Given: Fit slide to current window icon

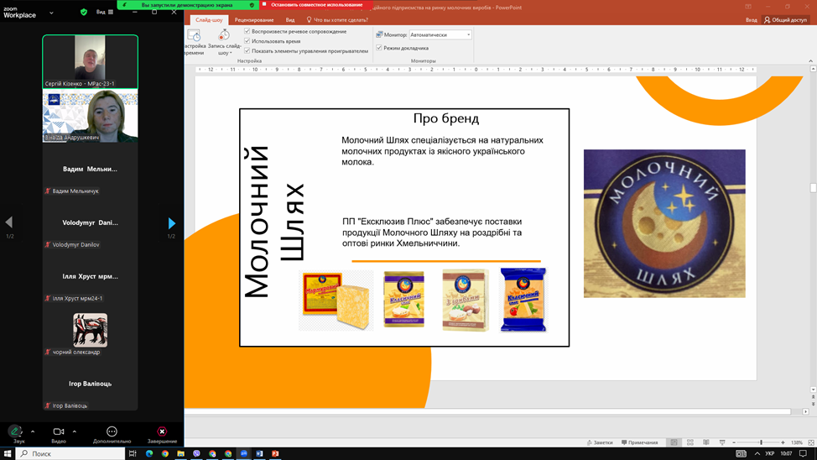Looking at the screenshot, I should 811,442.
